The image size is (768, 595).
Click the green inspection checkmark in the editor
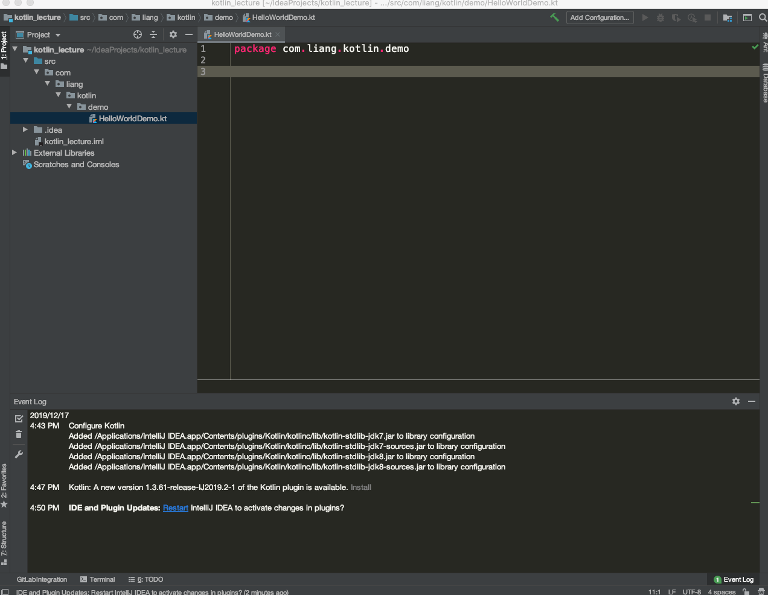pos(755,47)
